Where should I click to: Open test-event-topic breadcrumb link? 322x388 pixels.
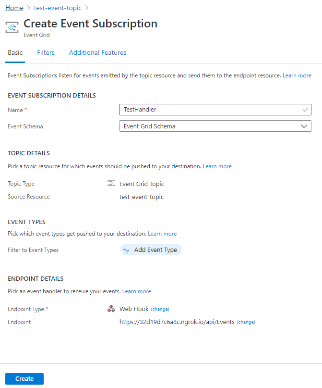pyautogui.click(x=58, y=8)
